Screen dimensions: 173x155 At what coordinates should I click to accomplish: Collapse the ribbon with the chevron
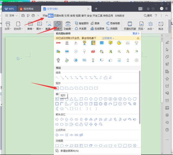[166, 16]
